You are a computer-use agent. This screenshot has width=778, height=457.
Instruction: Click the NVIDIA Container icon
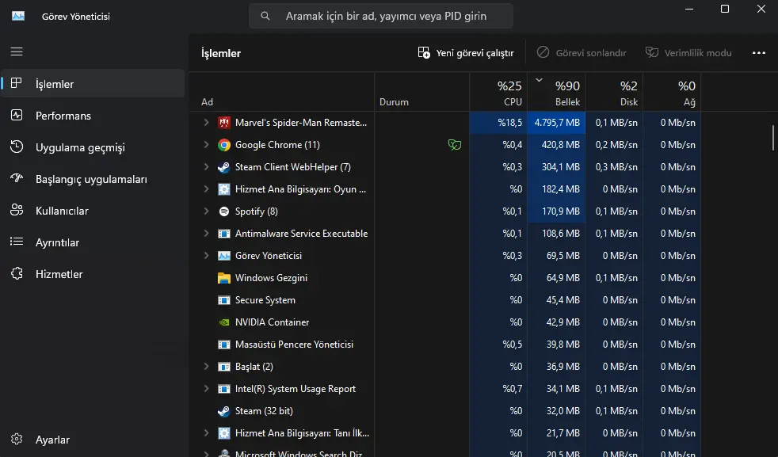point(224,322)
